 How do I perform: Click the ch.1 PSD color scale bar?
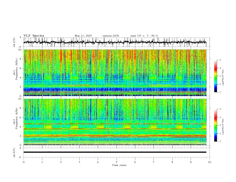215,76
